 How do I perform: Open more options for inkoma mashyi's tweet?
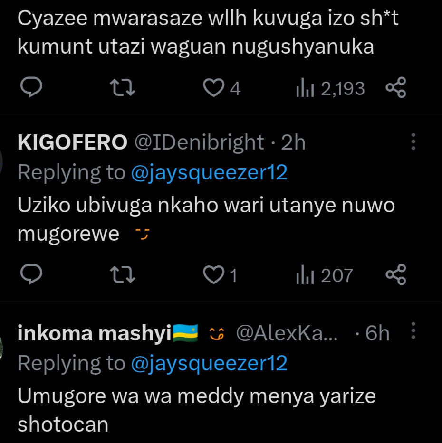tap(413, 331)
